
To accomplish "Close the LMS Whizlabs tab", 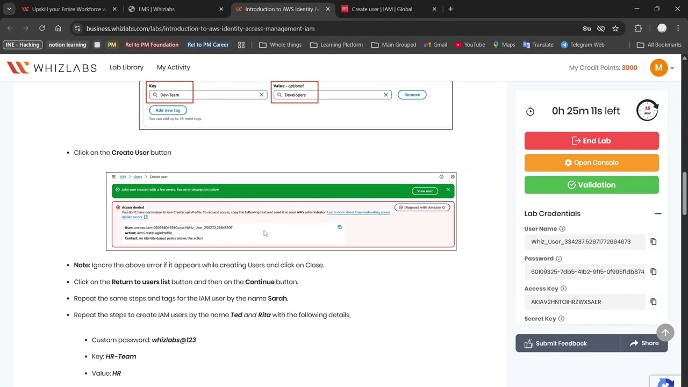I will click(221, 9).
